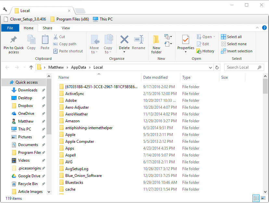Select Downloads in Quick access
The height and width of the screenshot is (203, 269).
click(x=28, y=90)
